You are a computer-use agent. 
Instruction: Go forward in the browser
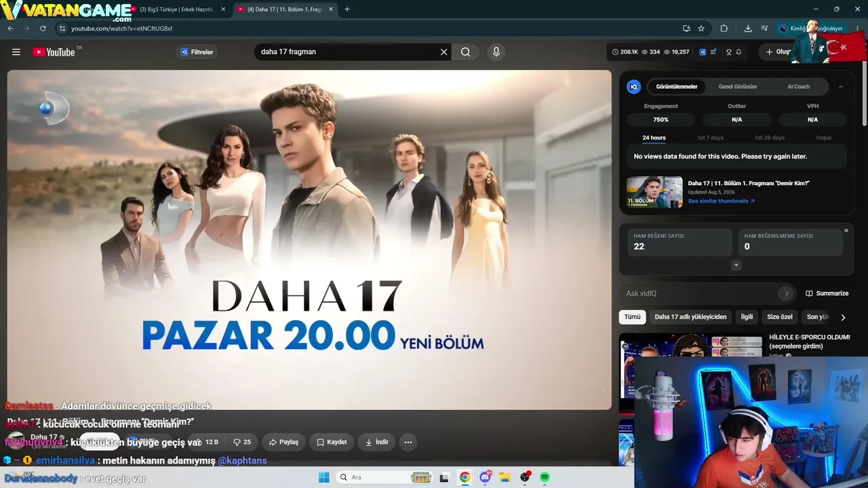[x=26, y=28]
